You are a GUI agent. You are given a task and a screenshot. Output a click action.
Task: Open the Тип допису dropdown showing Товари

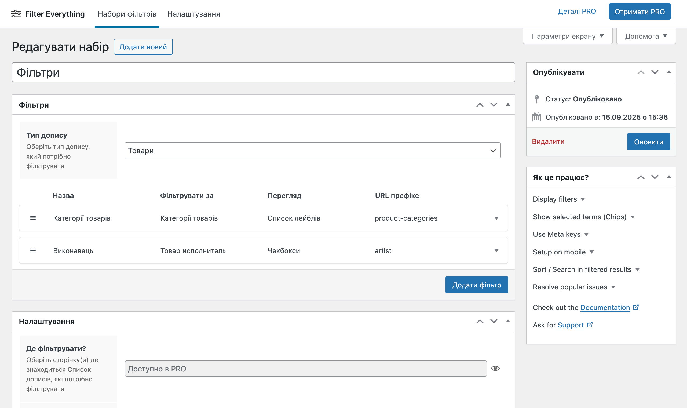click(x=312, y=150)
